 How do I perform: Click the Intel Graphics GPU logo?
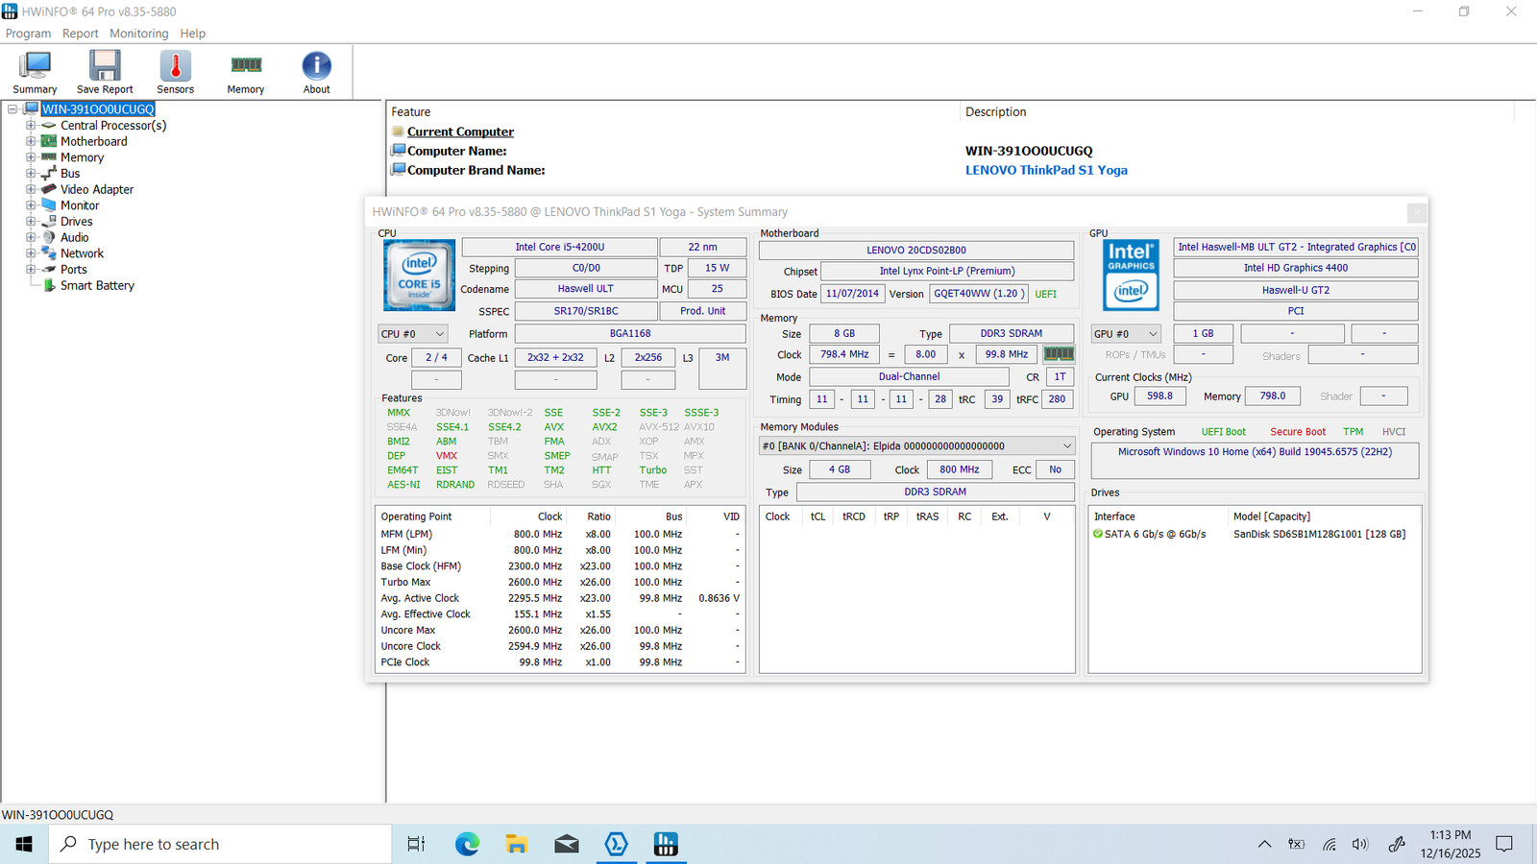1131,275
